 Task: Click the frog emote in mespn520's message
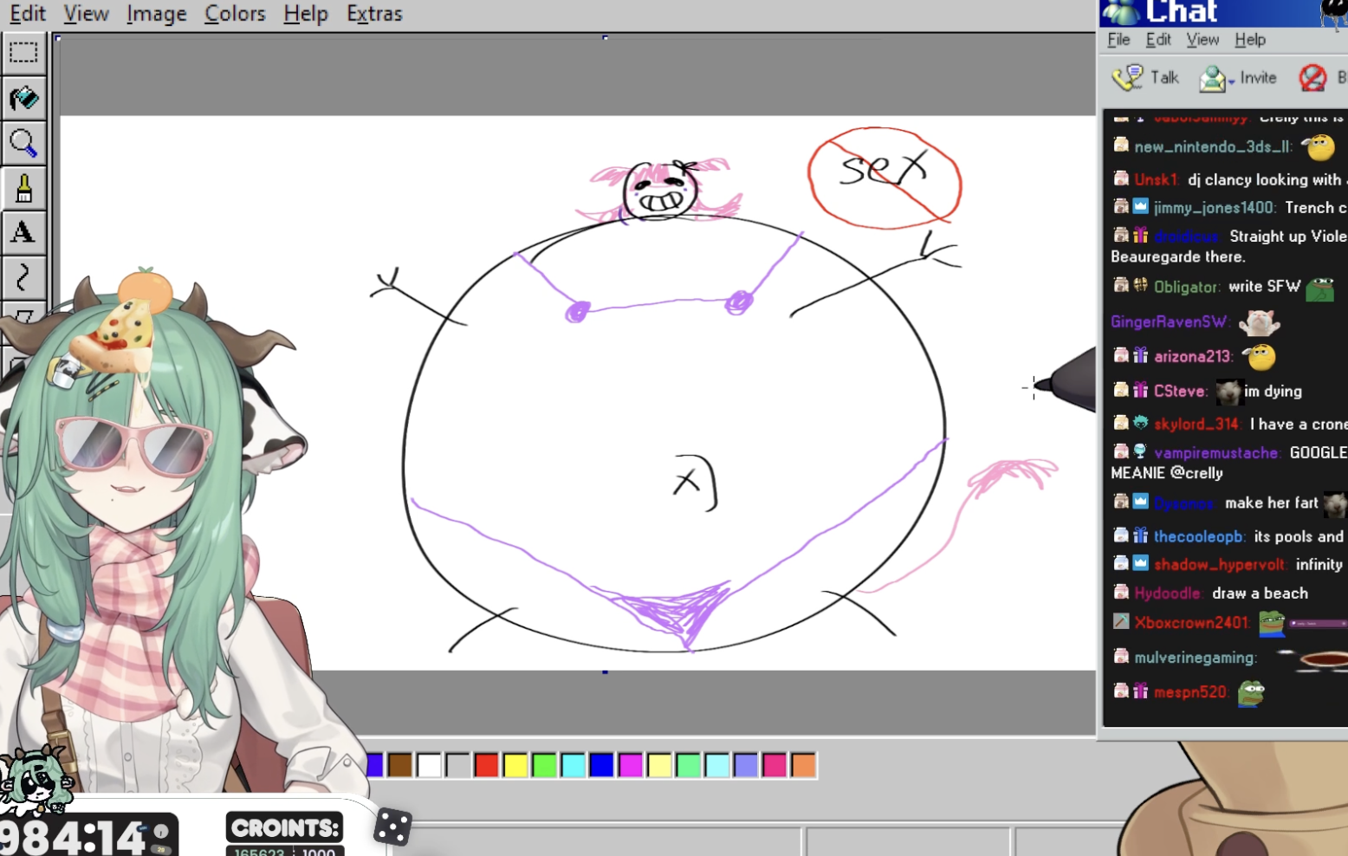click(x=1251, y=692)
